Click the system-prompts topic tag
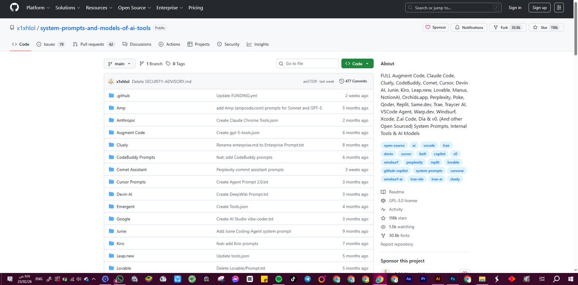Screen dimensions: 578x285 coord(429,171)
